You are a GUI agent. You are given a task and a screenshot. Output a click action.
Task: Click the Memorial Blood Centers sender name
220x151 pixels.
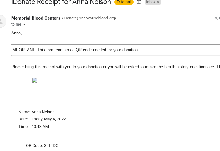(36, 18)
